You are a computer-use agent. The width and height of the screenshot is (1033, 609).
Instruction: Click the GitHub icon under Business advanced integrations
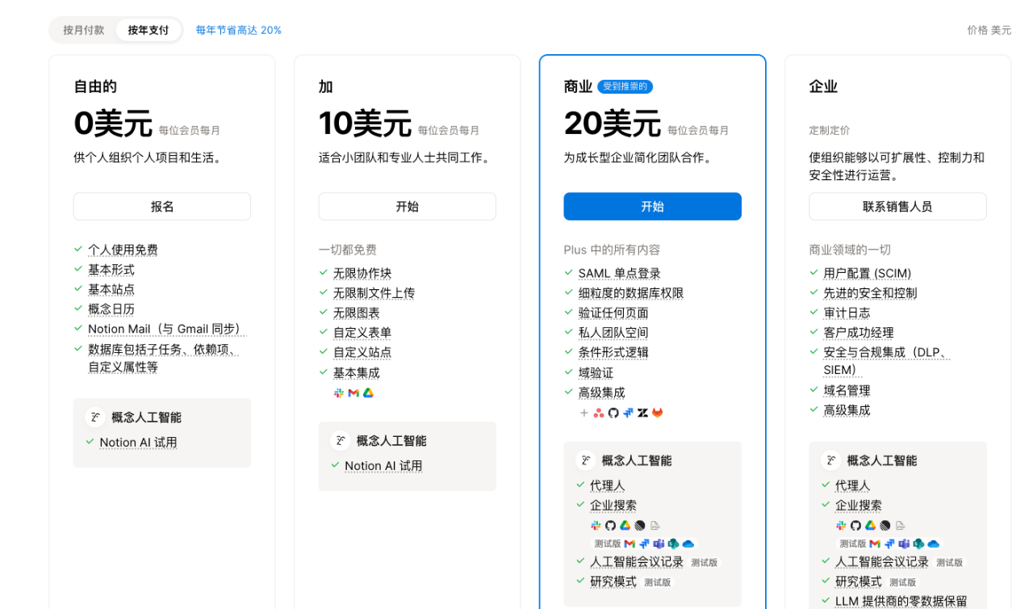coord(613,413)
